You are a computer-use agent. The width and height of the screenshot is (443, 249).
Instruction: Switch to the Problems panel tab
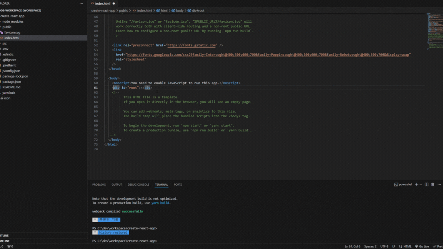coord(99,184)
